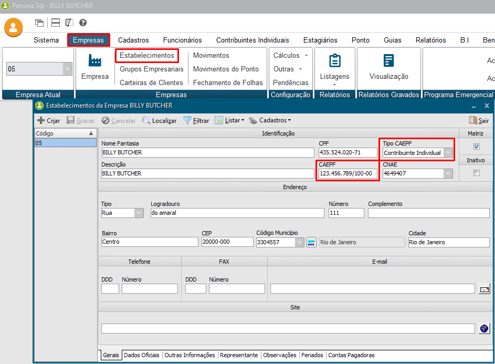
Task: Click the Nome Fantasia input field
Action: pos(207,153)
